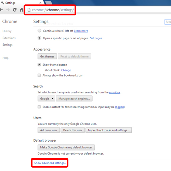This screenshot has width=171, height=171.
Task: Click the Add new user button
Action: (49, 130)
